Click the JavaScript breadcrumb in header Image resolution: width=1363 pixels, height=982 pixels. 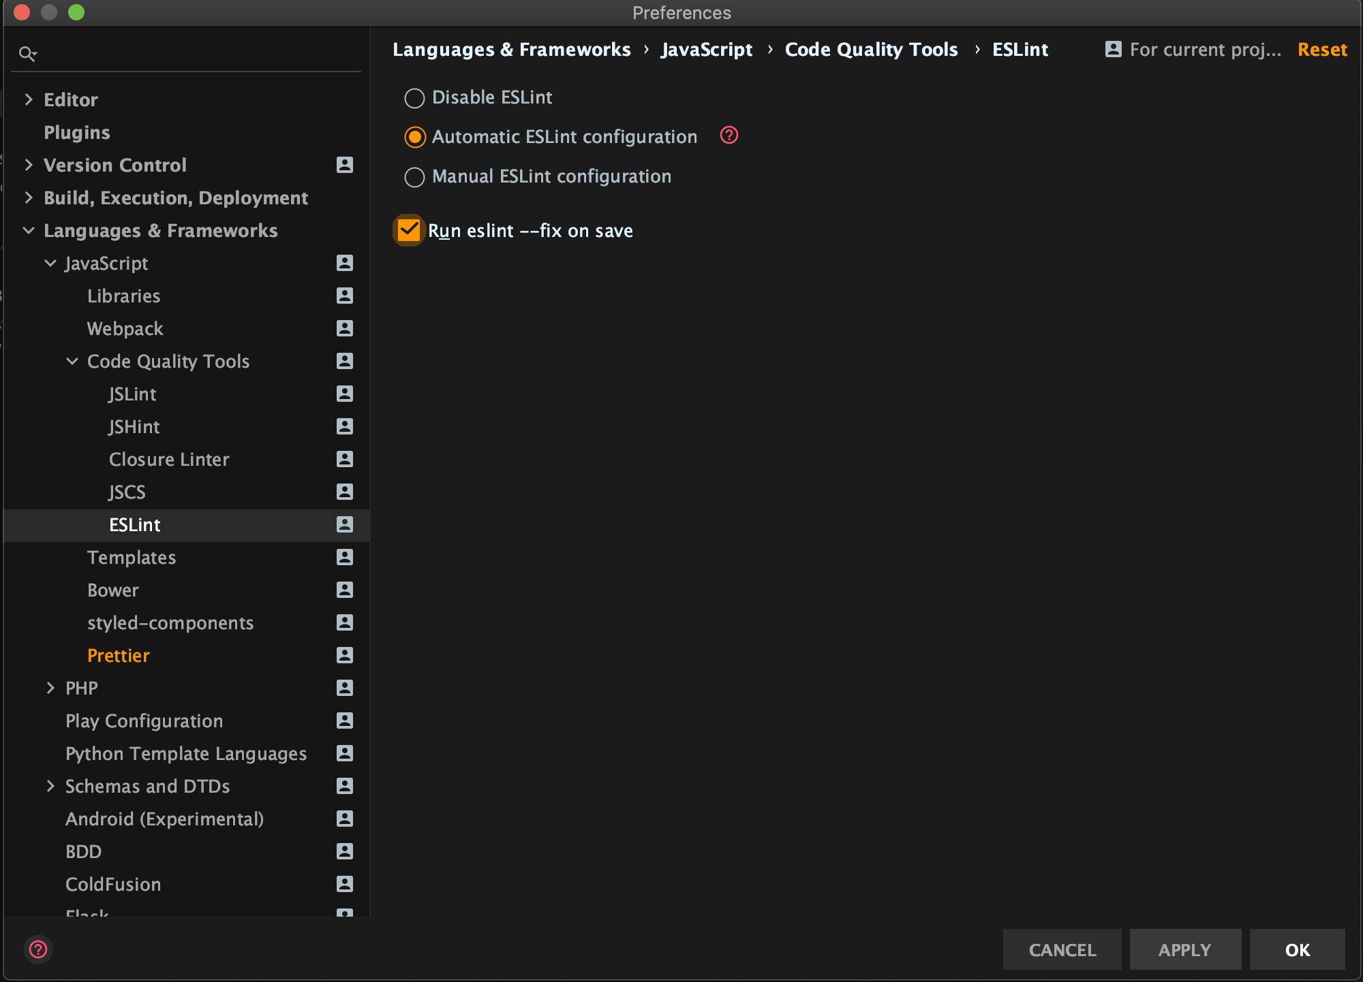[706, 49]
